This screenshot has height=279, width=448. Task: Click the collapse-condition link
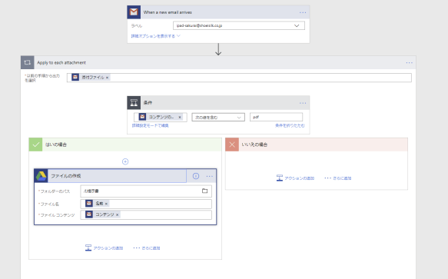pyautogui.click(x=290, y=125)
